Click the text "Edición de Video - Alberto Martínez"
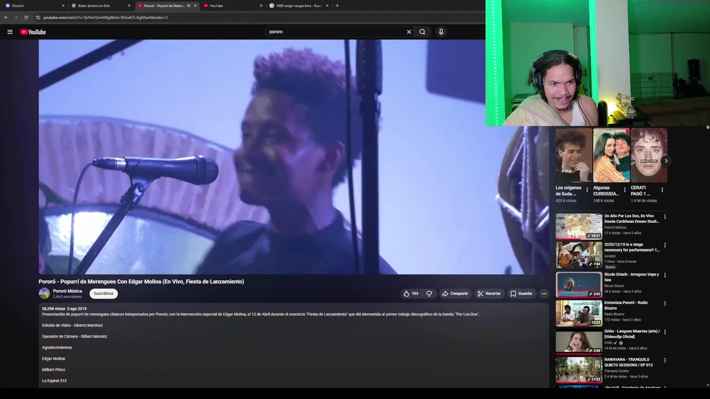 72,325
